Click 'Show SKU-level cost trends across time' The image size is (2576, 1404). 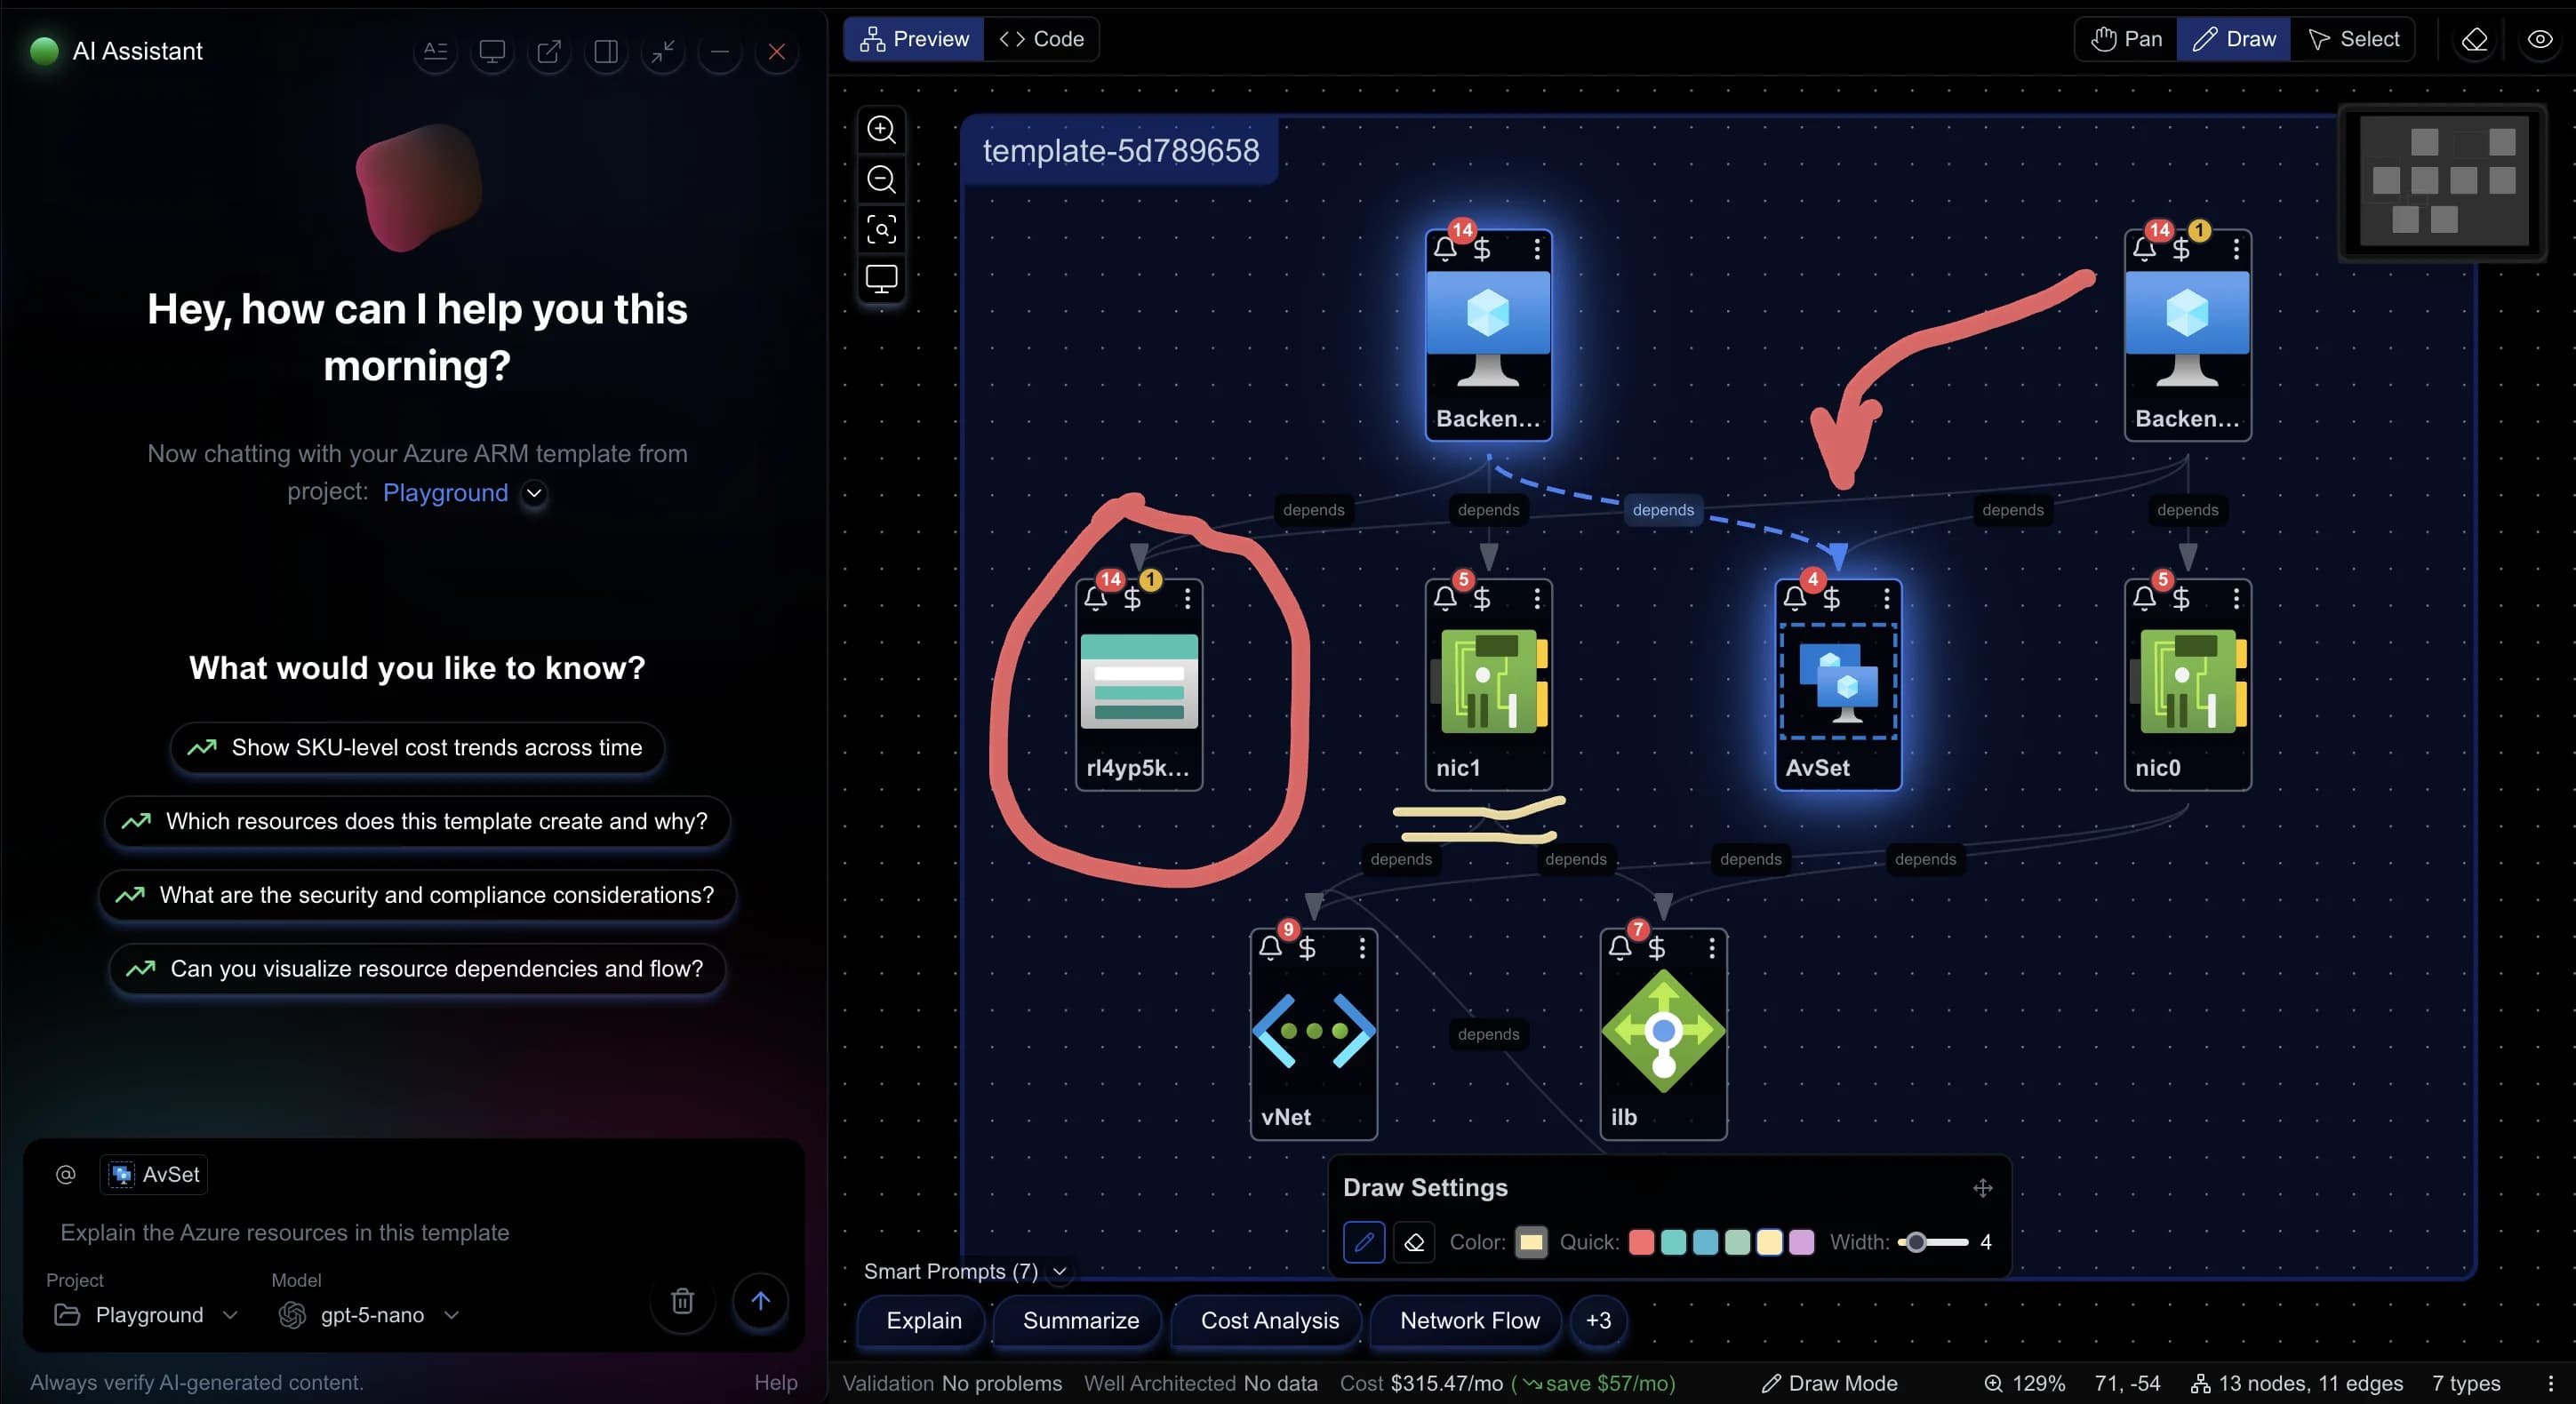click(417, 747)
